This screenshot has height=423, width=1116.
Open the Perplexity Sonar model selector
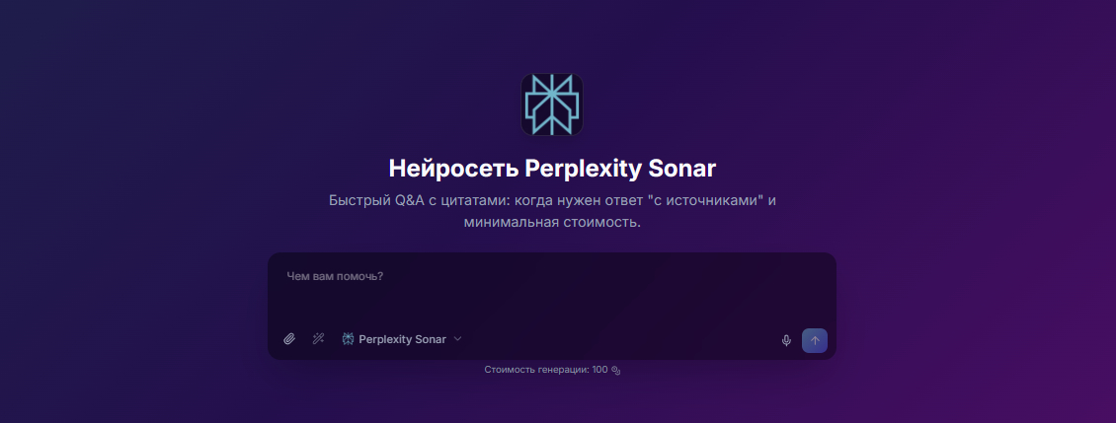pos(402,339)
